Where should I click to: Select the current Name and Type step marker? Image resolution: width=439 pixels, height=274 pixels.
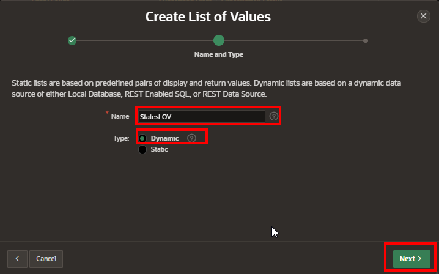(x=219, y=40)
